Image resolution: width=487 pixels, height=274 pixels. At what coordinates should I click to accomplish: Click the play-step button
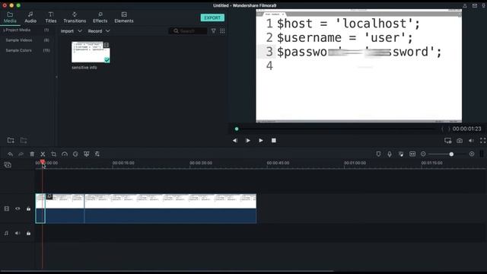(248, 140)
